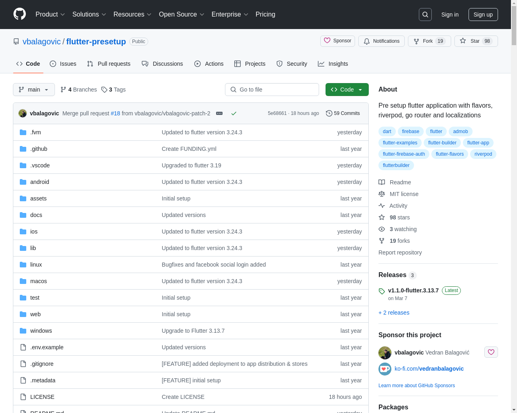Viewport: 517px width, 413px height.
Task: Open the Actions tab
Action: tap(209, 64)
